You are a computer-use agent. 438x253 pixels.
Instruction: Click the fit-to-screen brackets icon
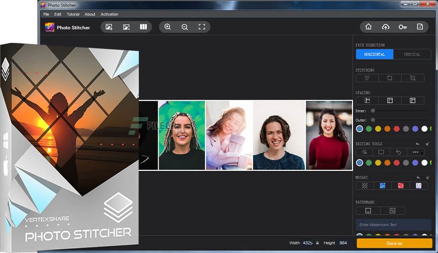(x=202, y=27)
